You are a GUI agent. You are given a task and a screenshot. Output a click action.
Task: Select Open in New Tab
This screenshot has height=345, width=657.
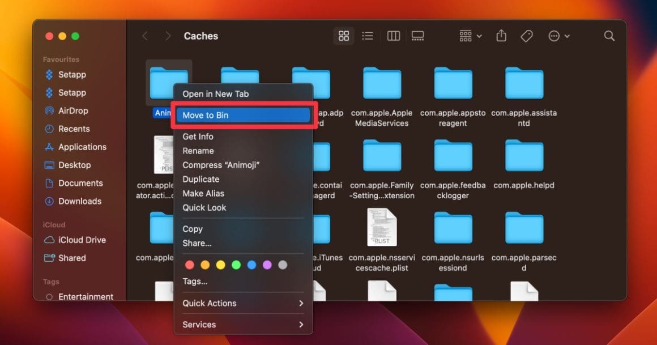(x=215, y=93)
